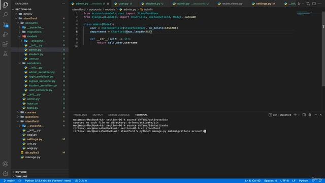Select the TERMINAL panel tab

click(x=141, y=115)
